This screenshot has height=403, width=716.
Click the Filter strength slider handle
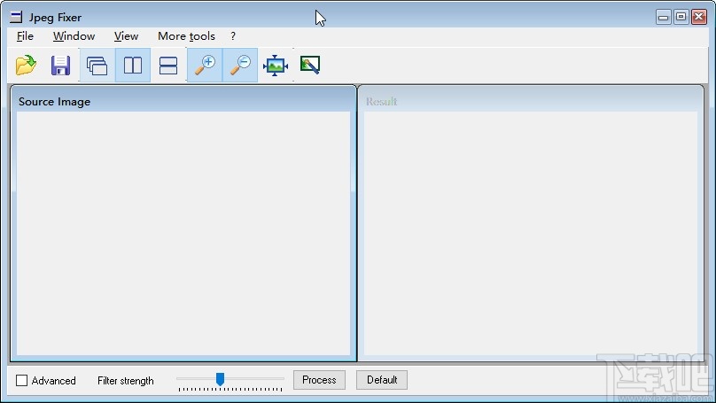pos(220,379)
